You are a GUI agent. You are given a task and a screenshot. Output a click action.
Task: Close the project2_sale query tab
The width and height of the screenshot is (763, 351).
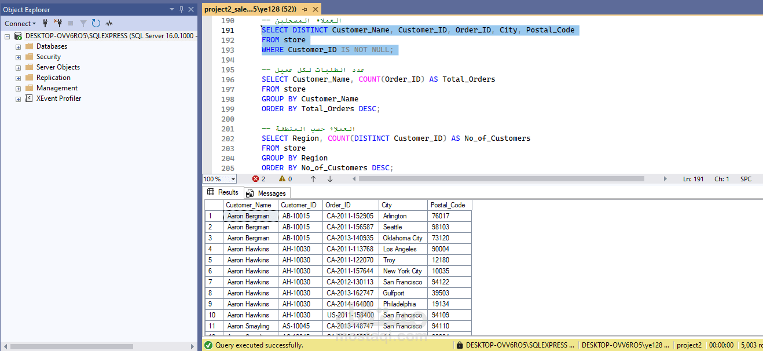click(316, 9)
